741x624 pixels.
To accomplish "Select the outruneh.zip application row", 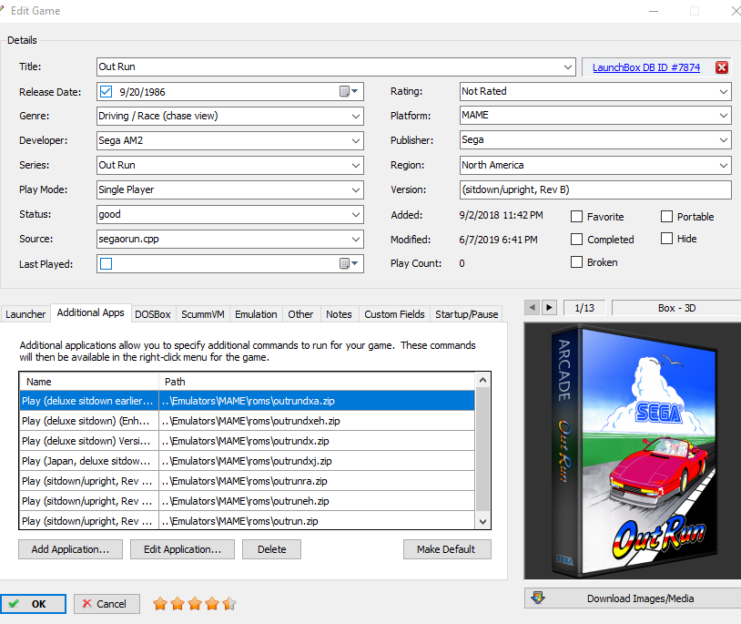I will click(x=248, y=501).
